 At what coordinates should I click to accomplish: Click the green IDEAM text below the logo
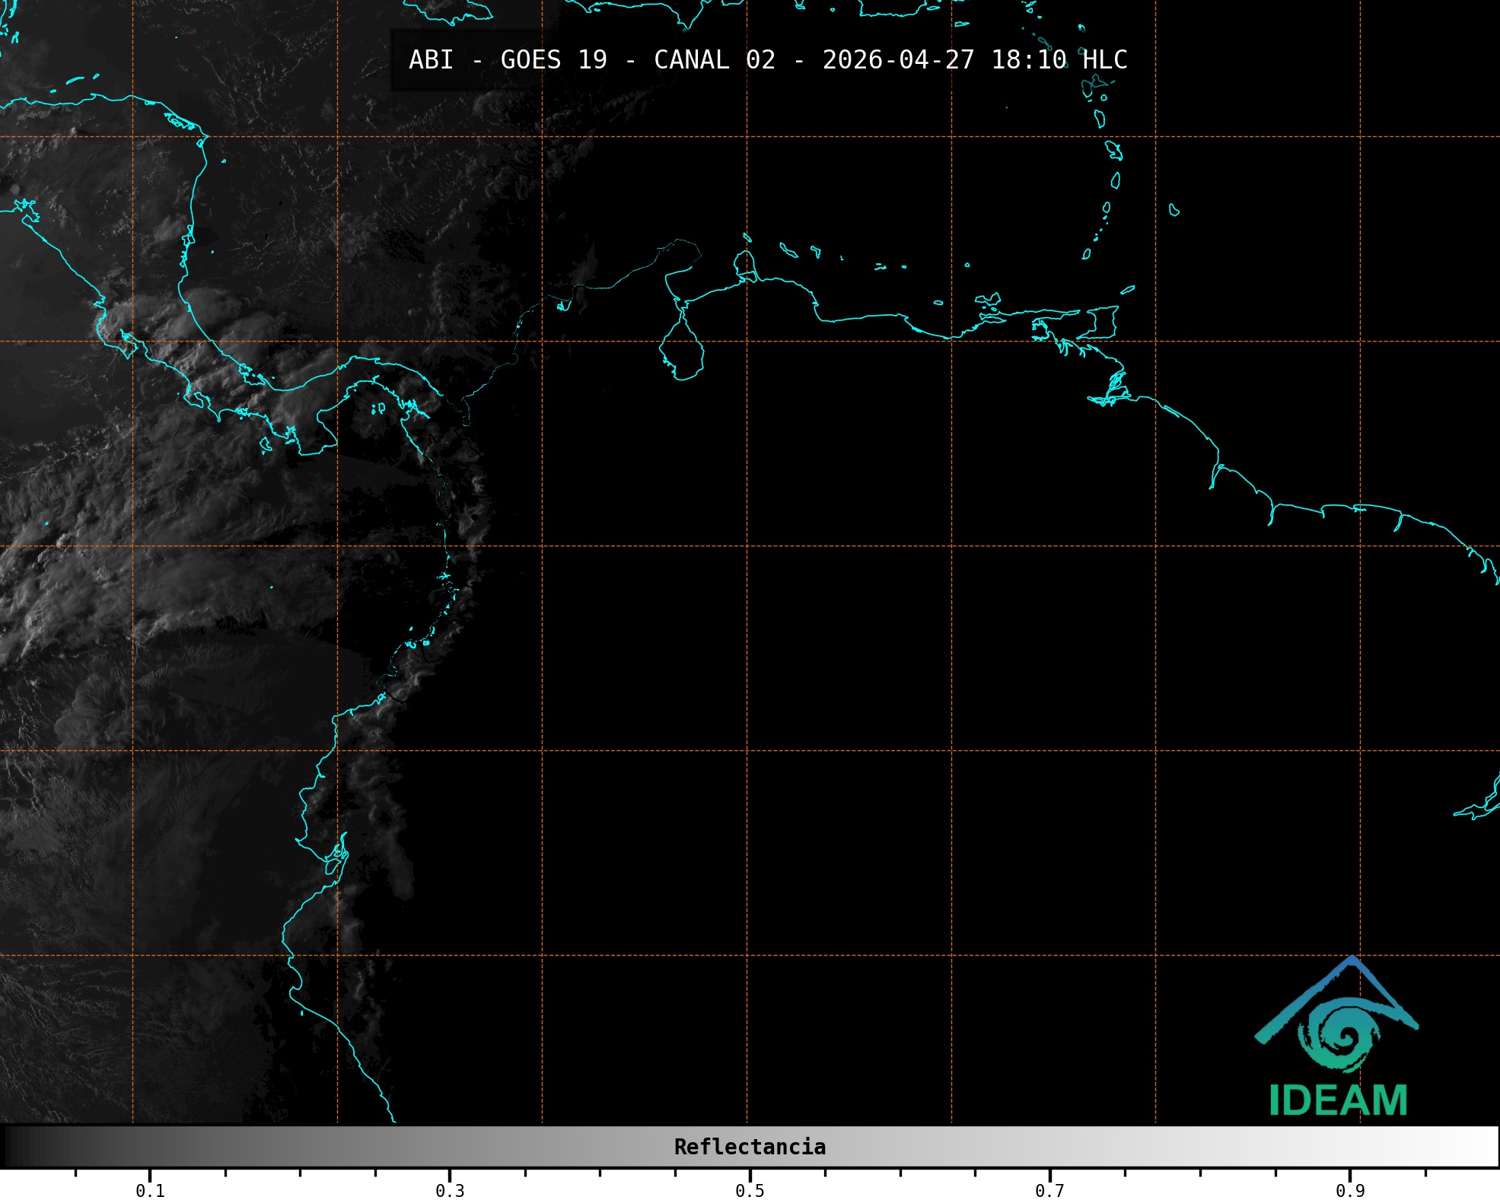pyautogui.click(x=1338, y=1100)
